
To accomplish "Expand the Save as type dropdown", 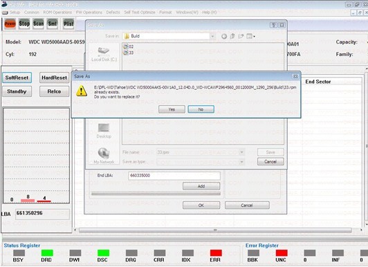I will point(241,162).
